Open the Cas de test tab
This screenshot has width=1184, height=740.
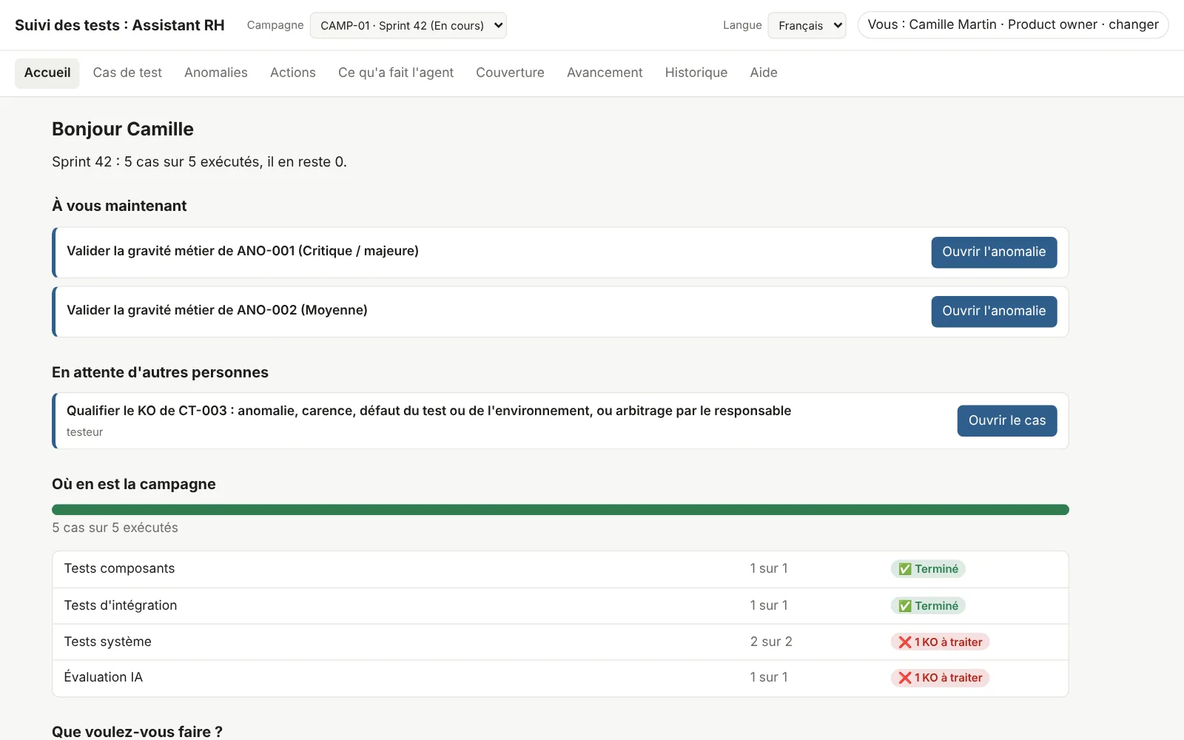coord(127,73)
